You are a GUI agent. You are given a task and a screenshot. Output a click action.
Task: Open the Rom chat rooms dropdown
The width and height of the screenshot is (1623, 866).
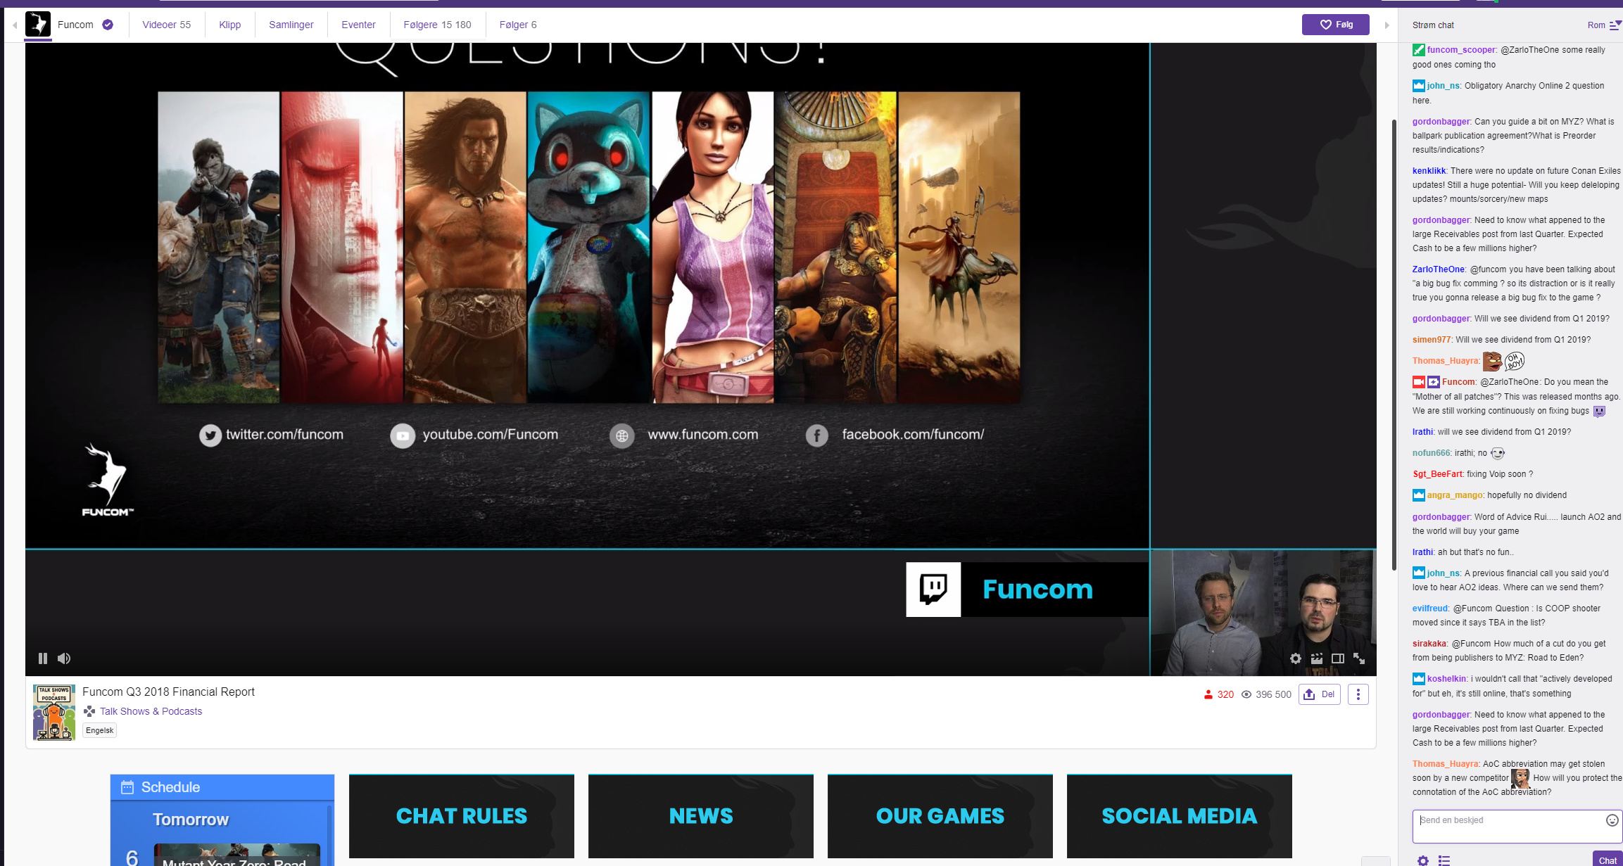(1604, 25)
